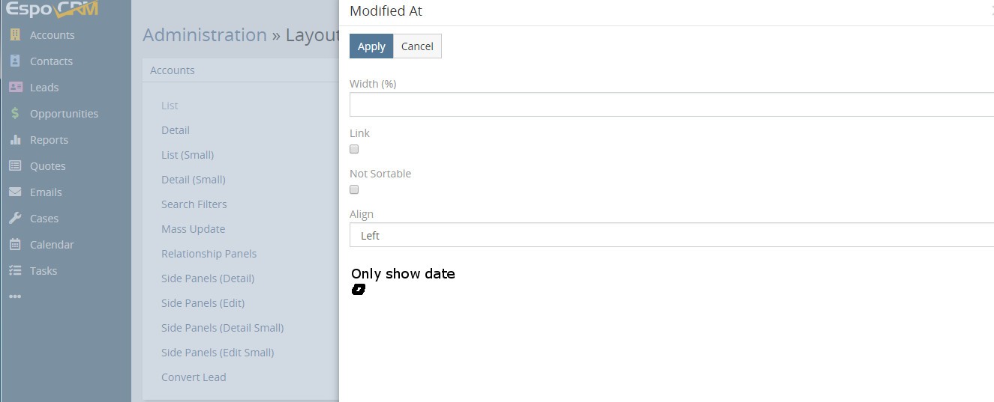994x402 pixels.
Task: Click the Contacts icon in sidebar
Action: pyautogui.click(x=15, y=61)
